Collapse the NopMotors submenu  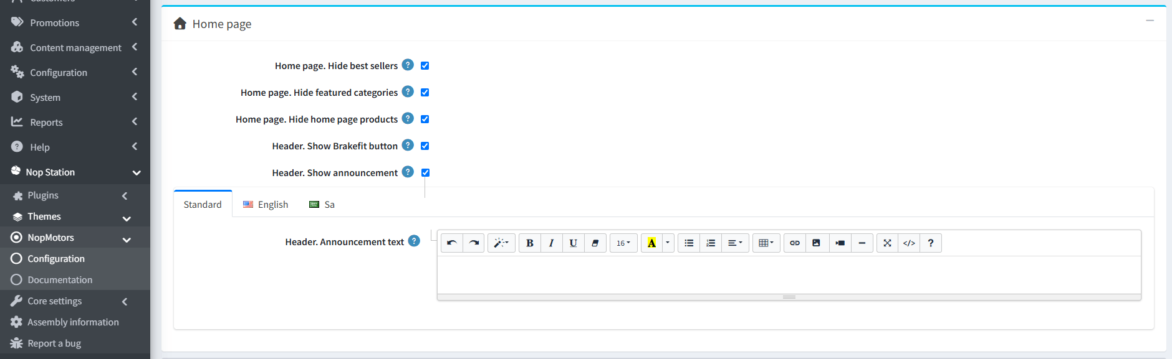[x=75, y=238]
